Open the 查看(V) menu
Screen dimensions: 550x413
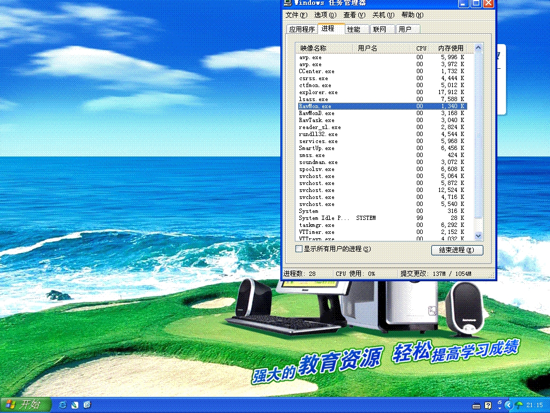pyautogui.click(x=354, y=15)
